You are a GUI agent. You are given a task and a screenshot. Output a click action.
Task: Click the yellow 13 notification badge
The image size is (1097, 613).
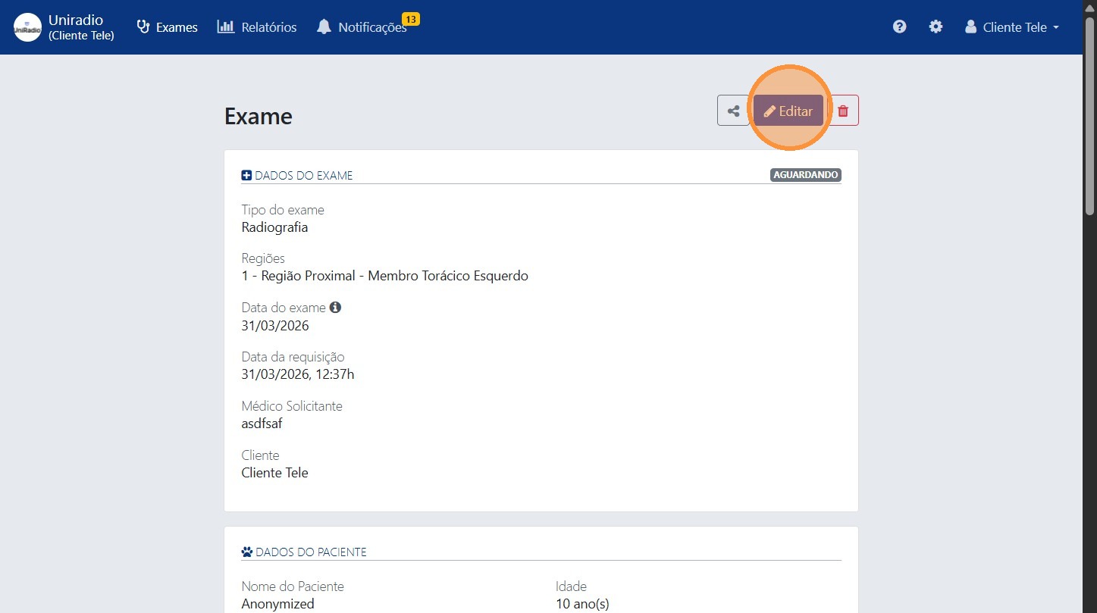pos(411,19)
